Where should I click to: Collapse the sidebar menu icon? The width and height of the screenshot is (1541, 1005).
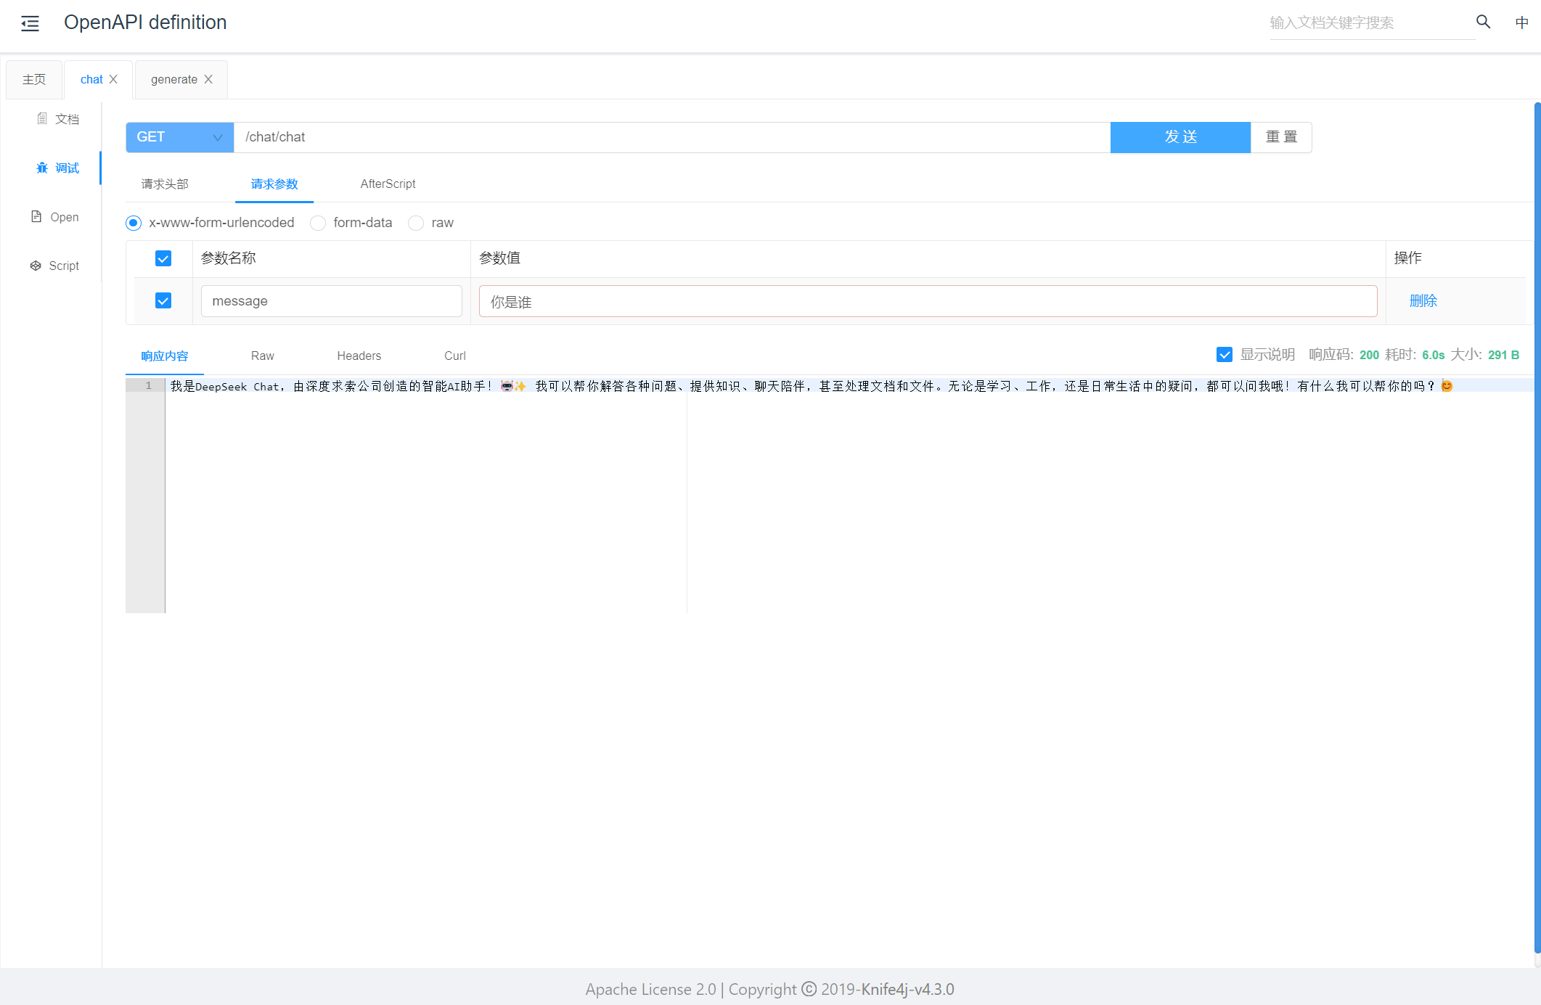click(30, 23)
